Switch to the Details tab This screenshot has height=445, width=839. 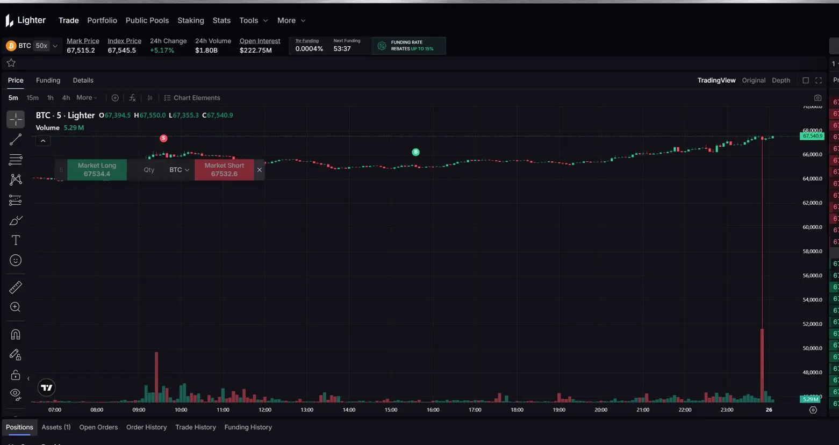83,81
